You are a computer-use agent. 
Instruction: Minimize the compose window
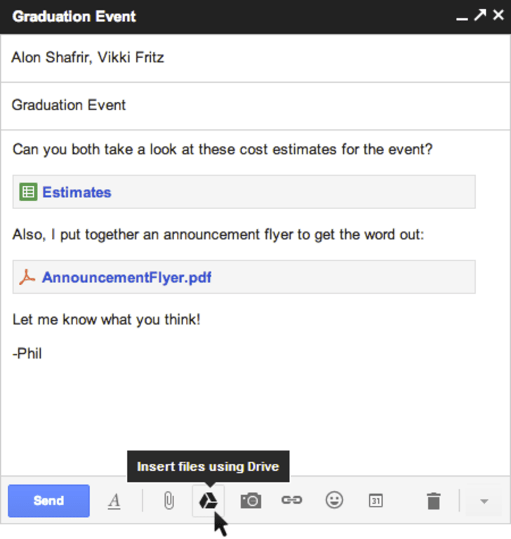click(462, 17)
